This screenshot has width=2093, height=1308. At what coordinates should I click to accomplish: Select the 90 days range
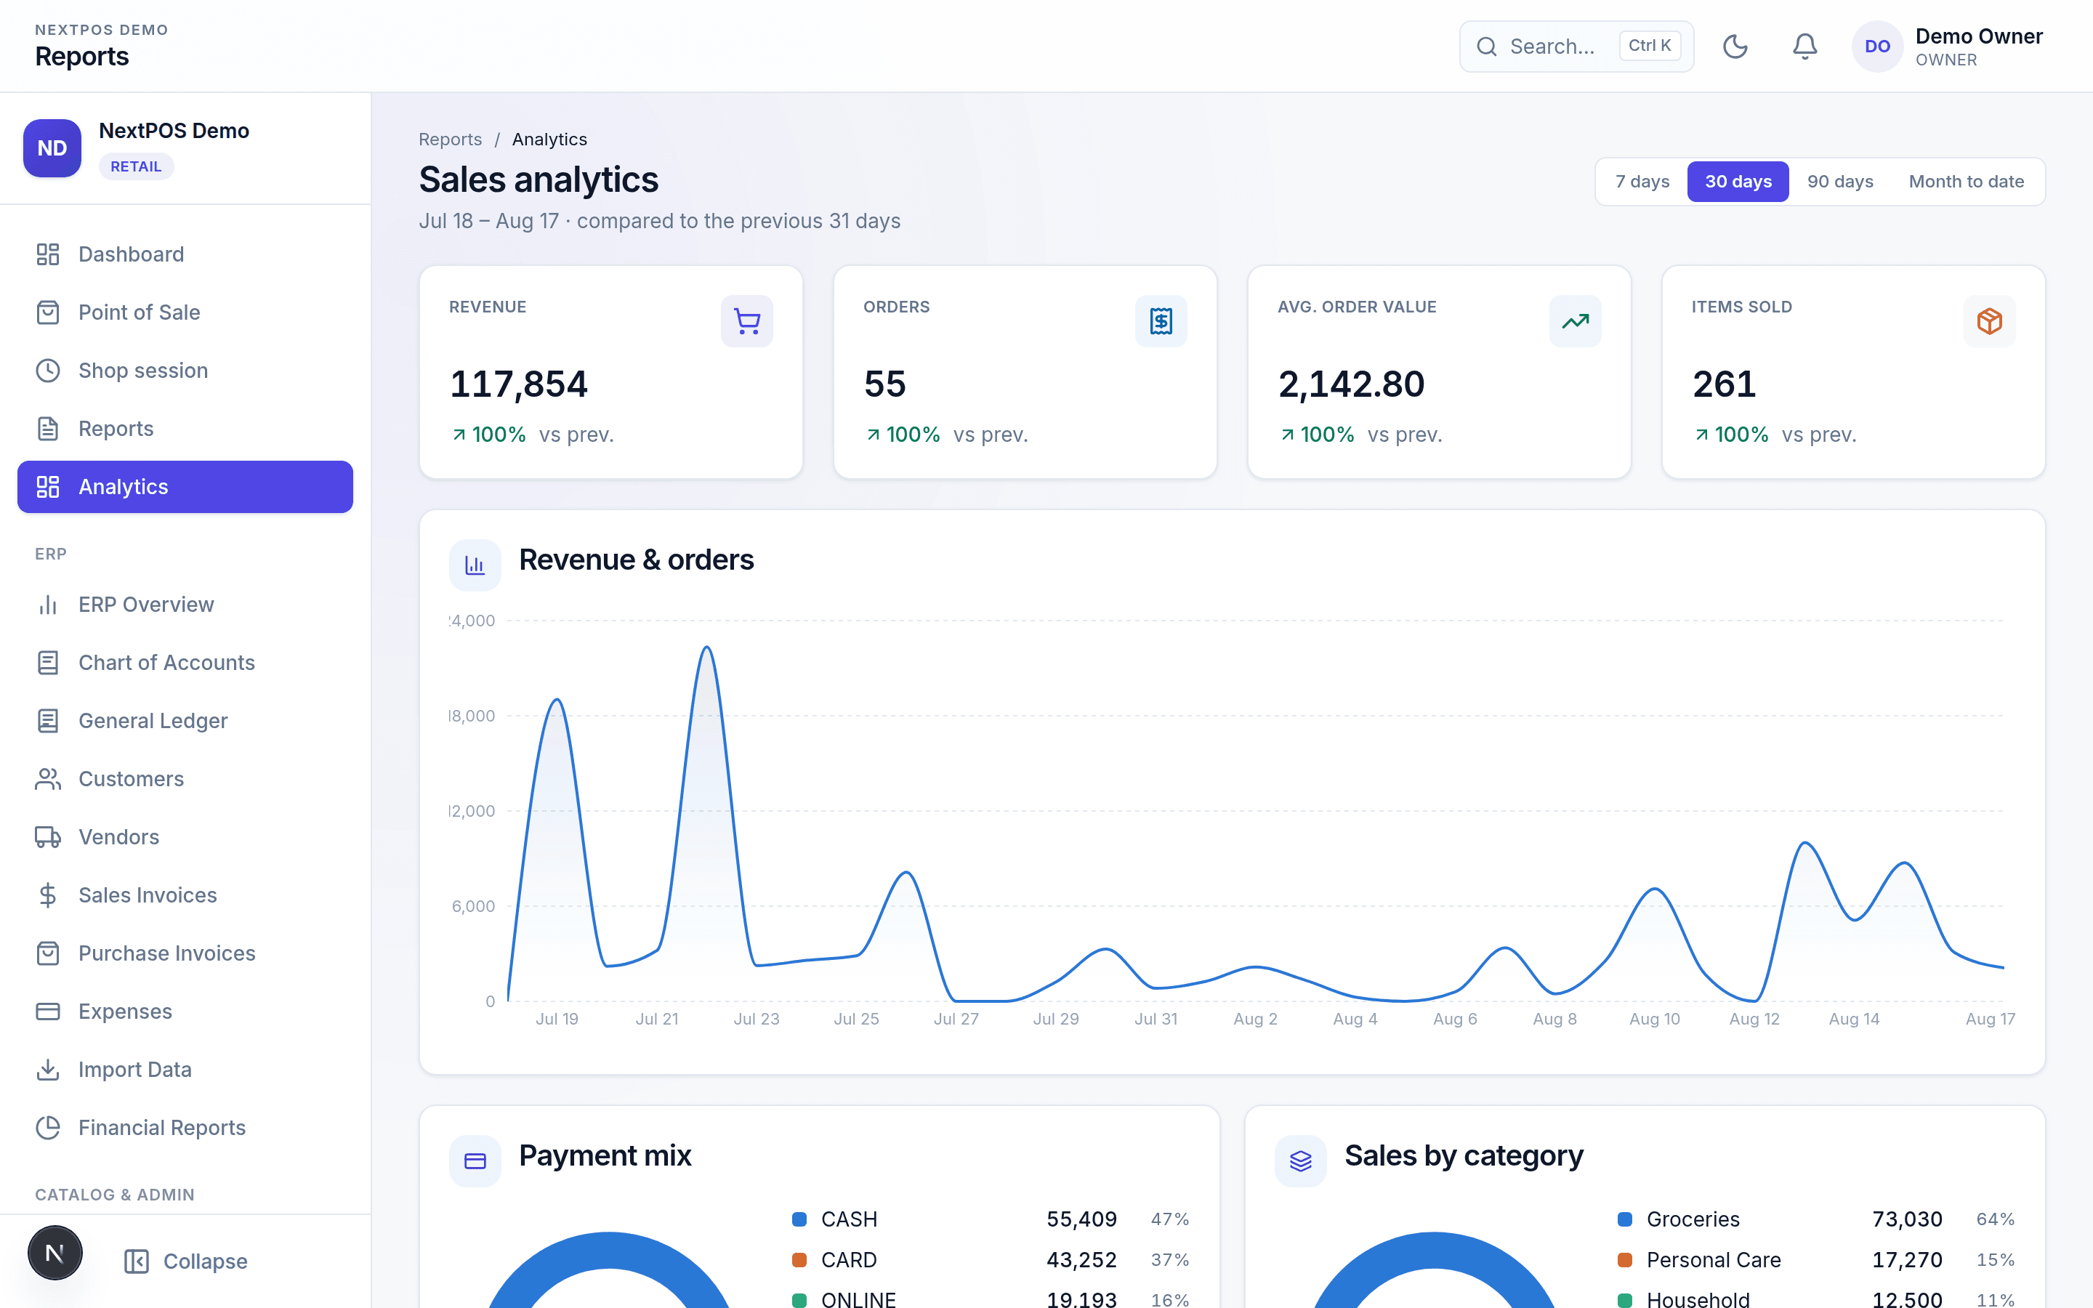1839,182
